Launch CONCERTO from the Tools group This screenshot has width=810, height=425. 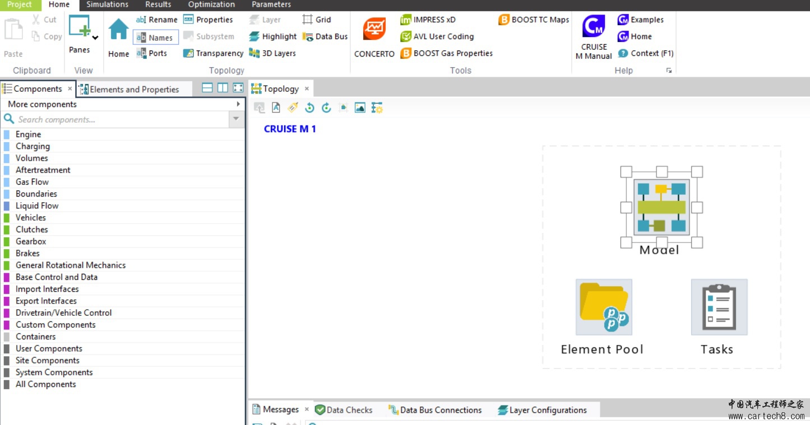pyautogui.click(x=374, y=29)
